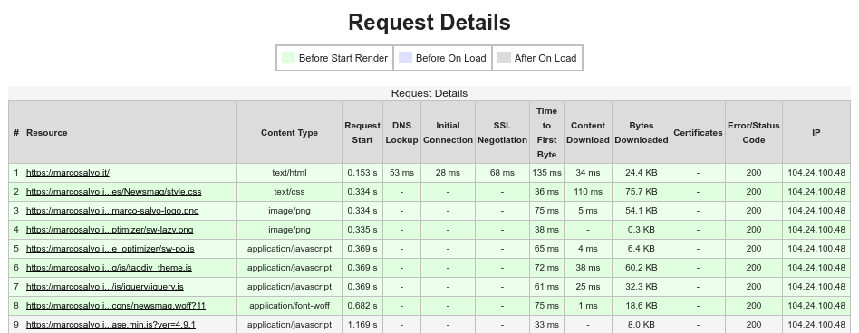Click the 25 ms content download value
This screenshot has width=859, height=333.
coord(588,287)
